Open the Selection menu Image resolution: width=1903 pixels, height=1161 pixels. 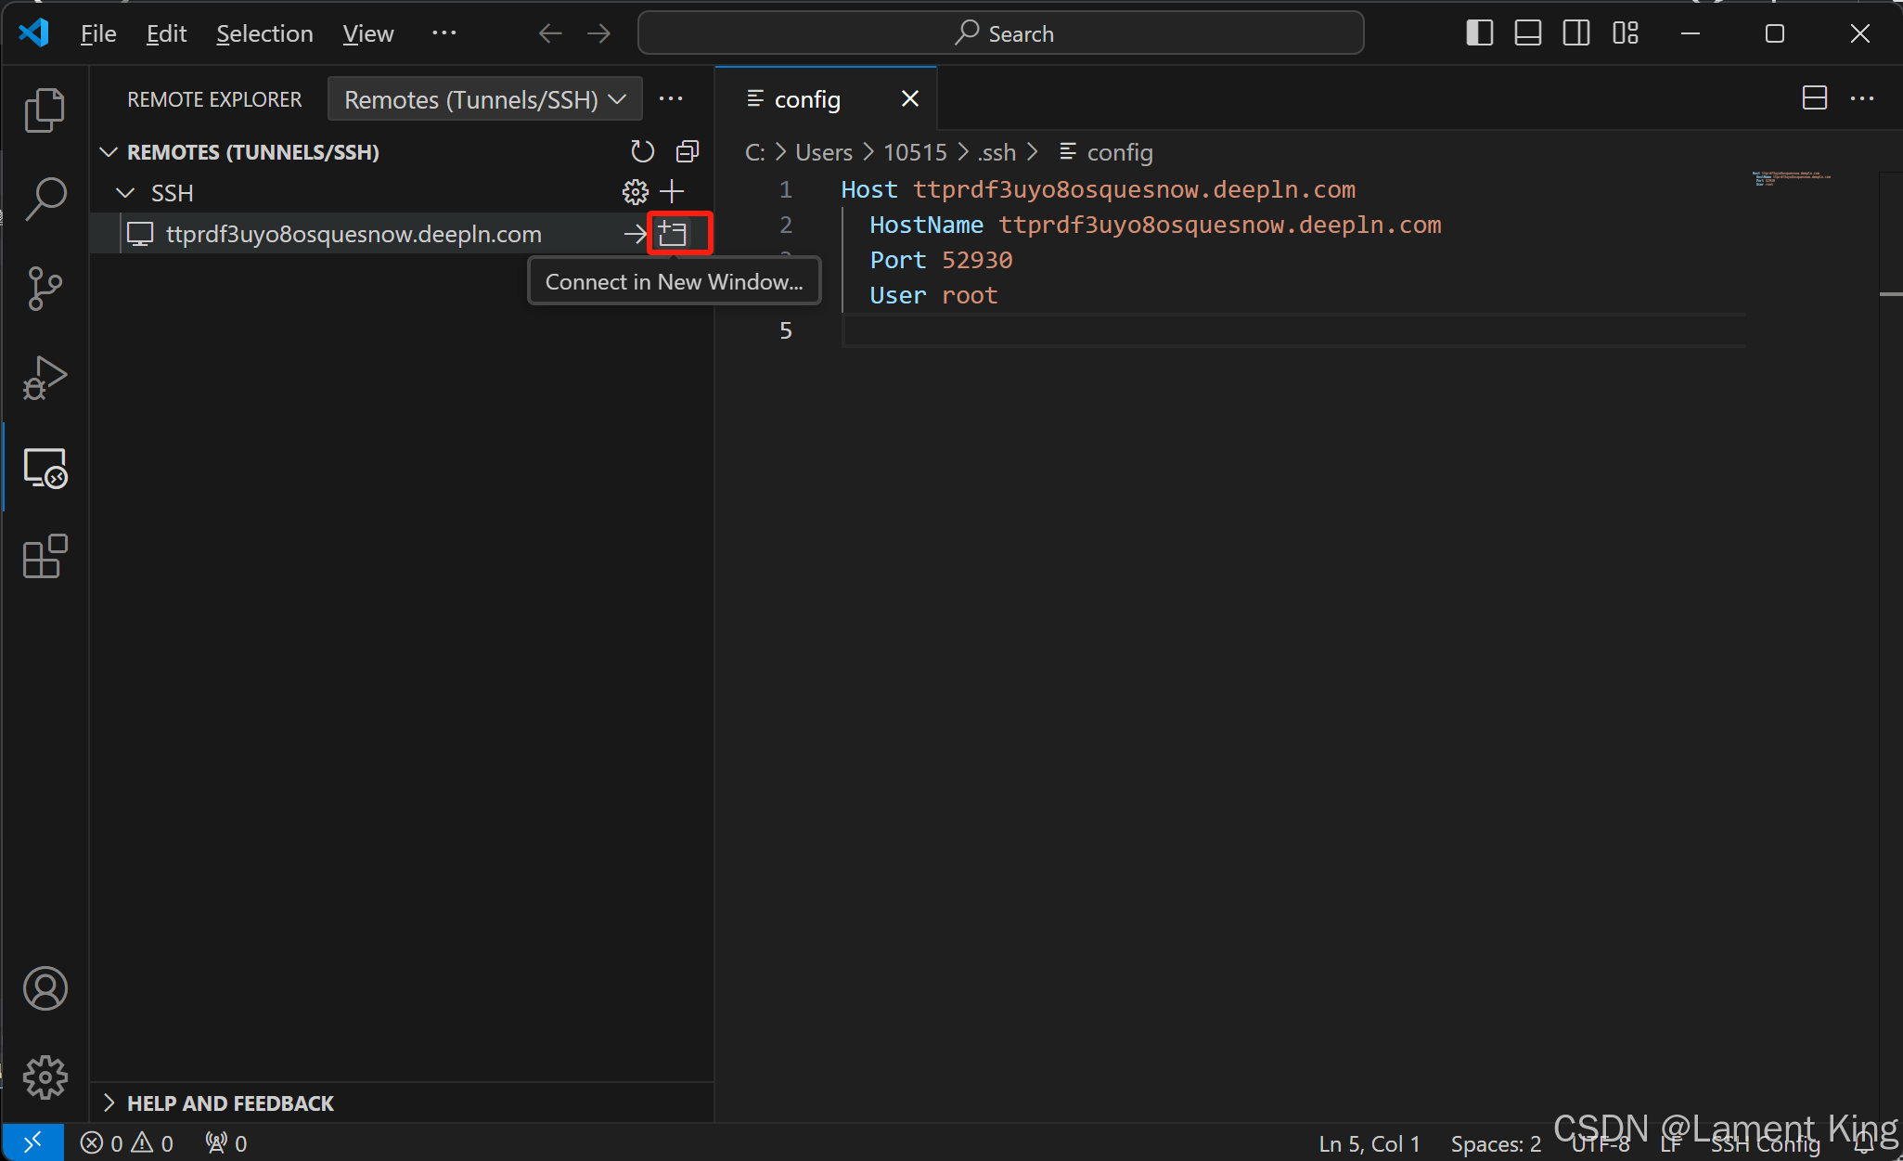264,33
